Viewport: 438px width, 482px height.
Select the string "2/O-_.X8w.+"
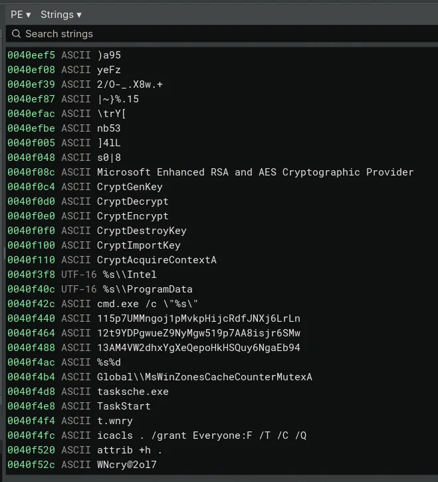pyautogui.click(x=130, y=84)
